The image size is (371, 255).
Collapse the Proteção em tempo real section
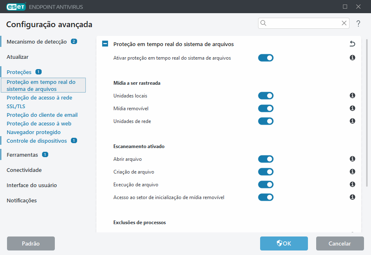pyautogui.click(x=105, y=43)
